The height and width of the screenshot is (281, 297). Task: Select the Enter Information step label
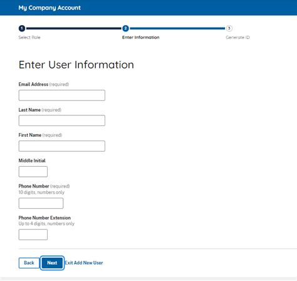[141, 38]
